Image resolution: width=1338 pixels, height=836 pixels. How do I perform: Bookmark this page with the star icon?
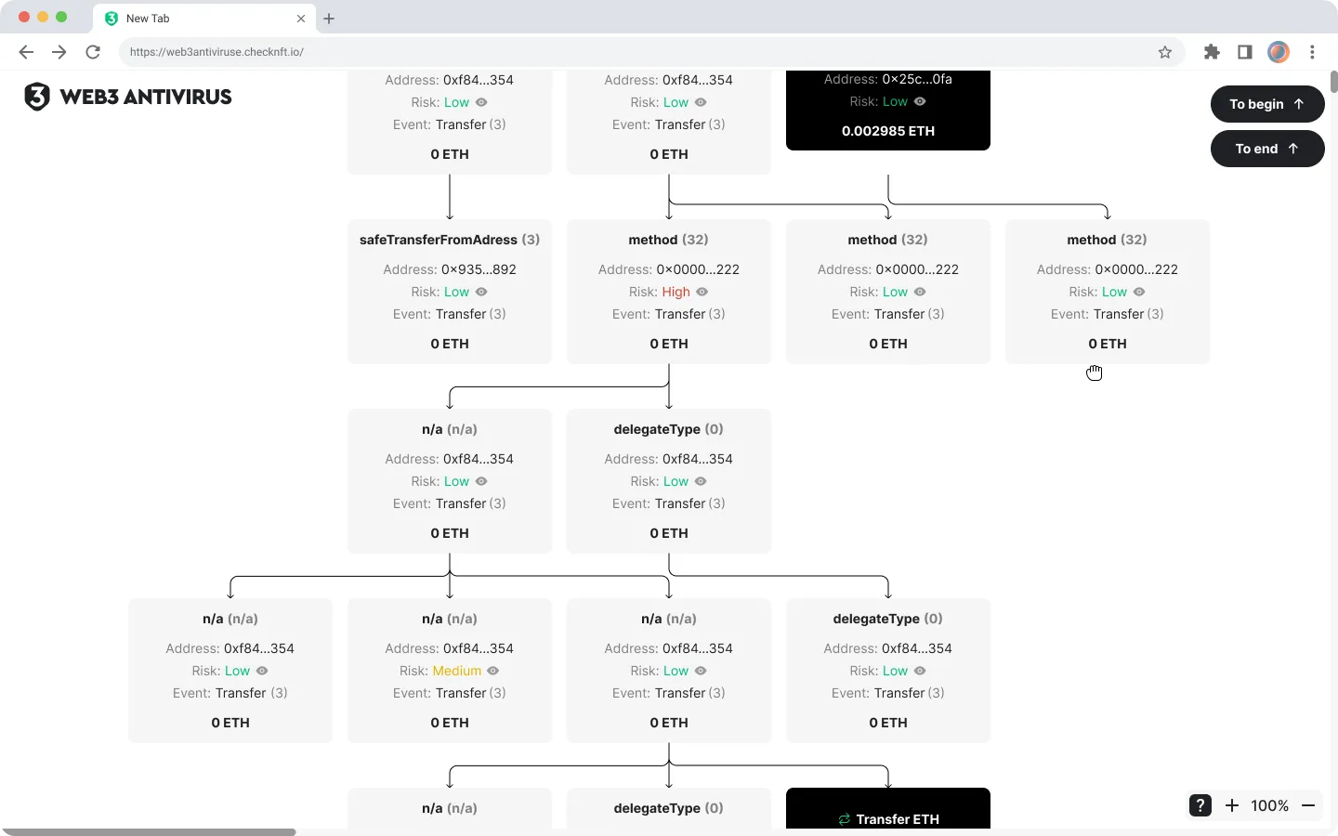click(1165, 52)
